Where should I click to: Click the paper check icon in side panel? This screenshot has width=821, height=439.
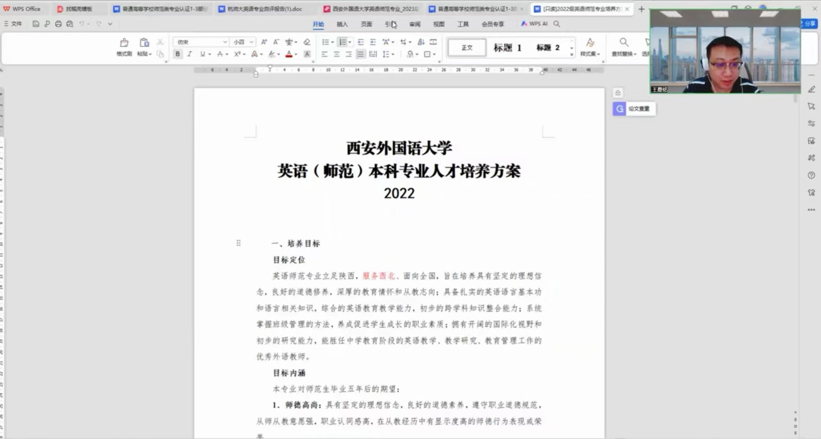pos(634,109)
